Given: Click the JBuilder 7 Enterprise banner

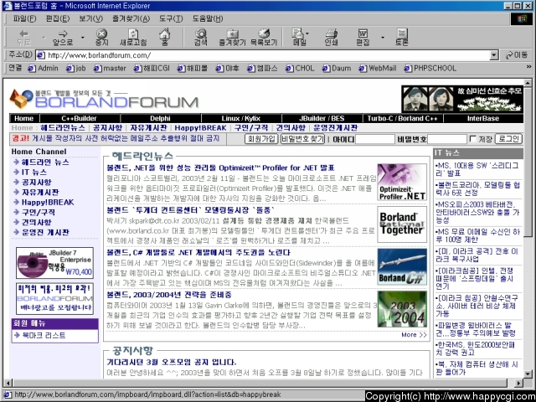Looking at the screenshot, I should 54,263.
